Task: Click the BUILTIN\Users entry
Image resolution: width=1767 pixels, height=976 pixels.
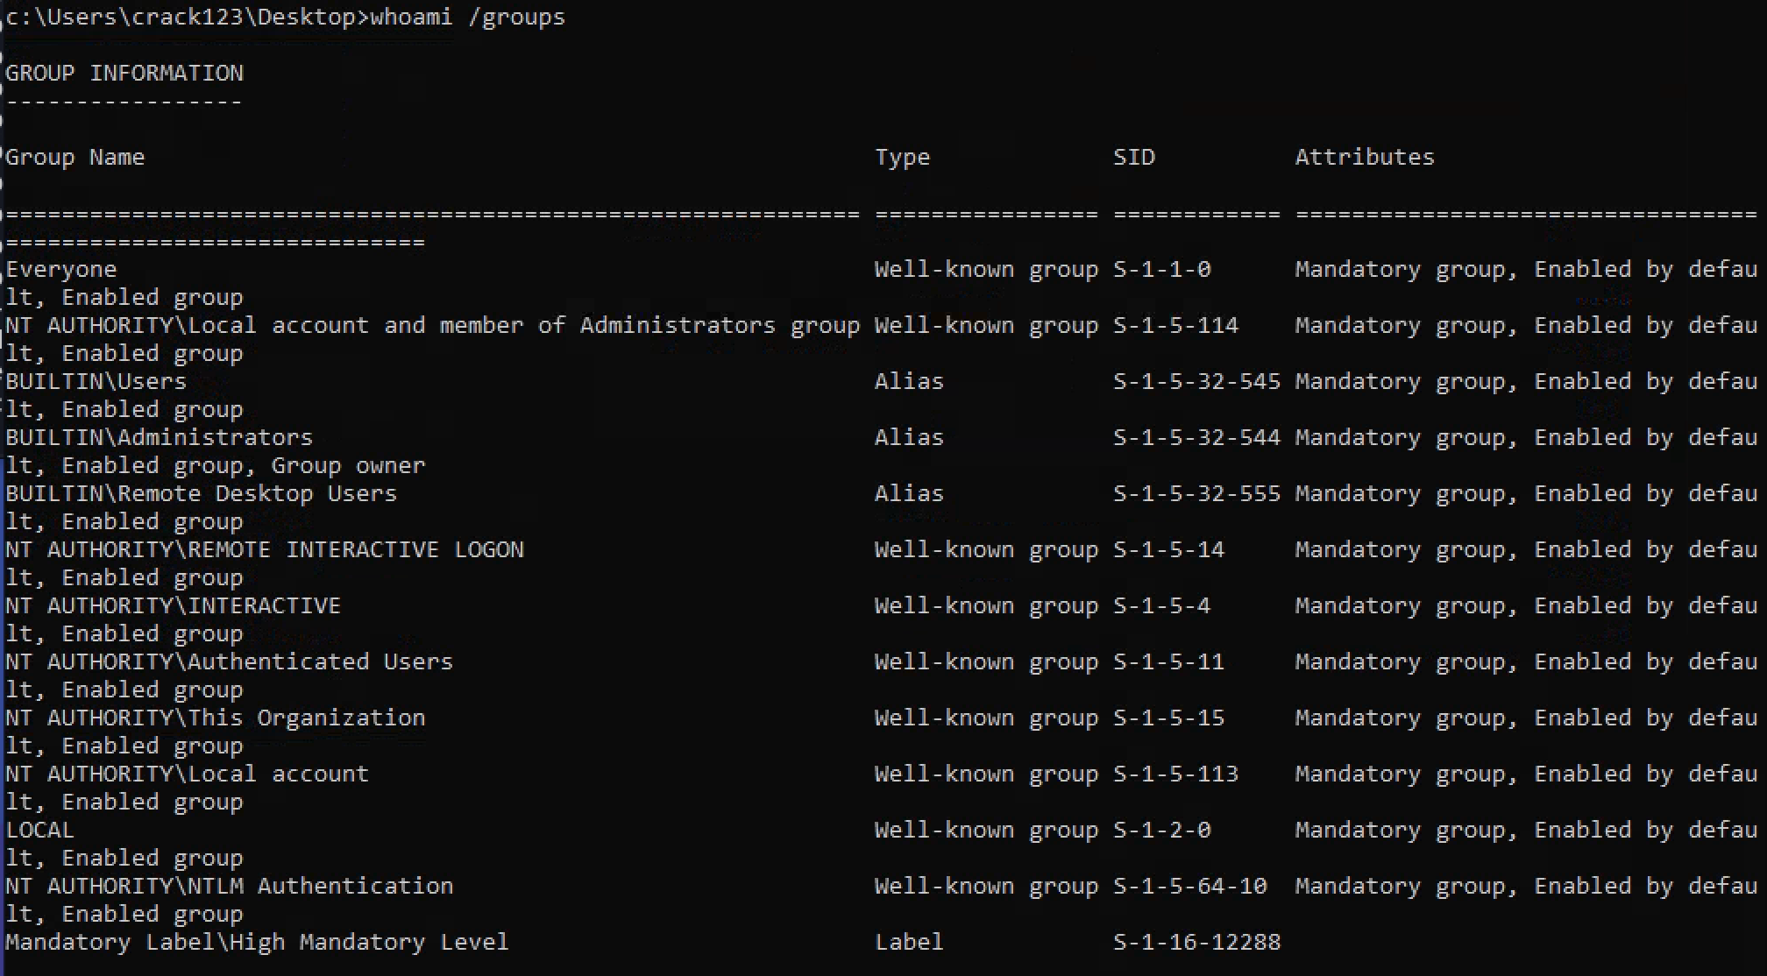Action: coord(96,381)
